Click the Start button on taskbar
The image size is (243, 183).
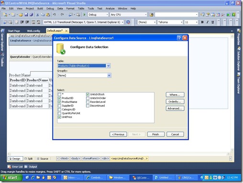coord(11,178)
